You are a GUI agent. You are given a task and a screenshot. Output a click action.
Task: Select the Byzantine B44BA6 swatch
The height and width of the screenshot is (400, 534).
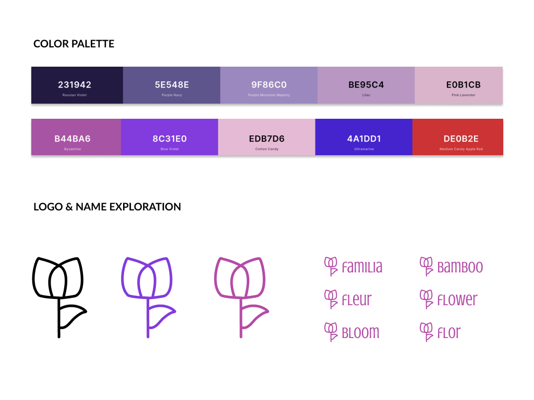[x=76, y=137]
